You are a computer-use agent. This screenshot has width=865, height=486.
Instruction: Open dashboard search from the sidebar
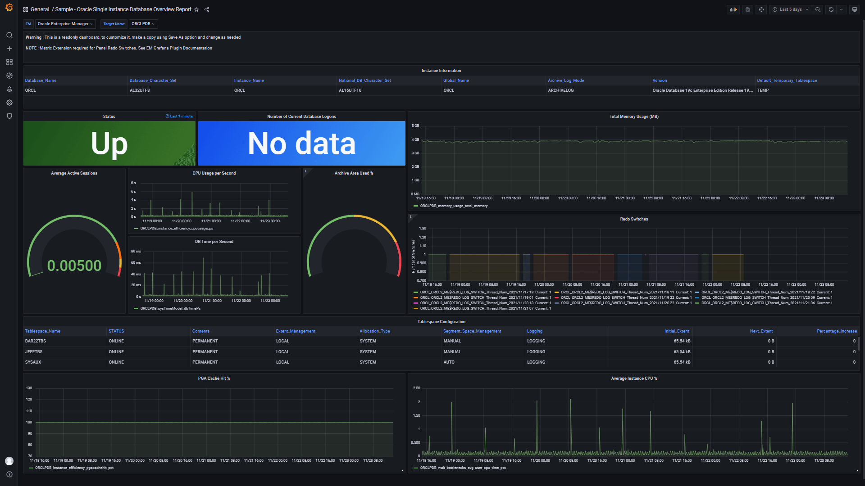9,35
